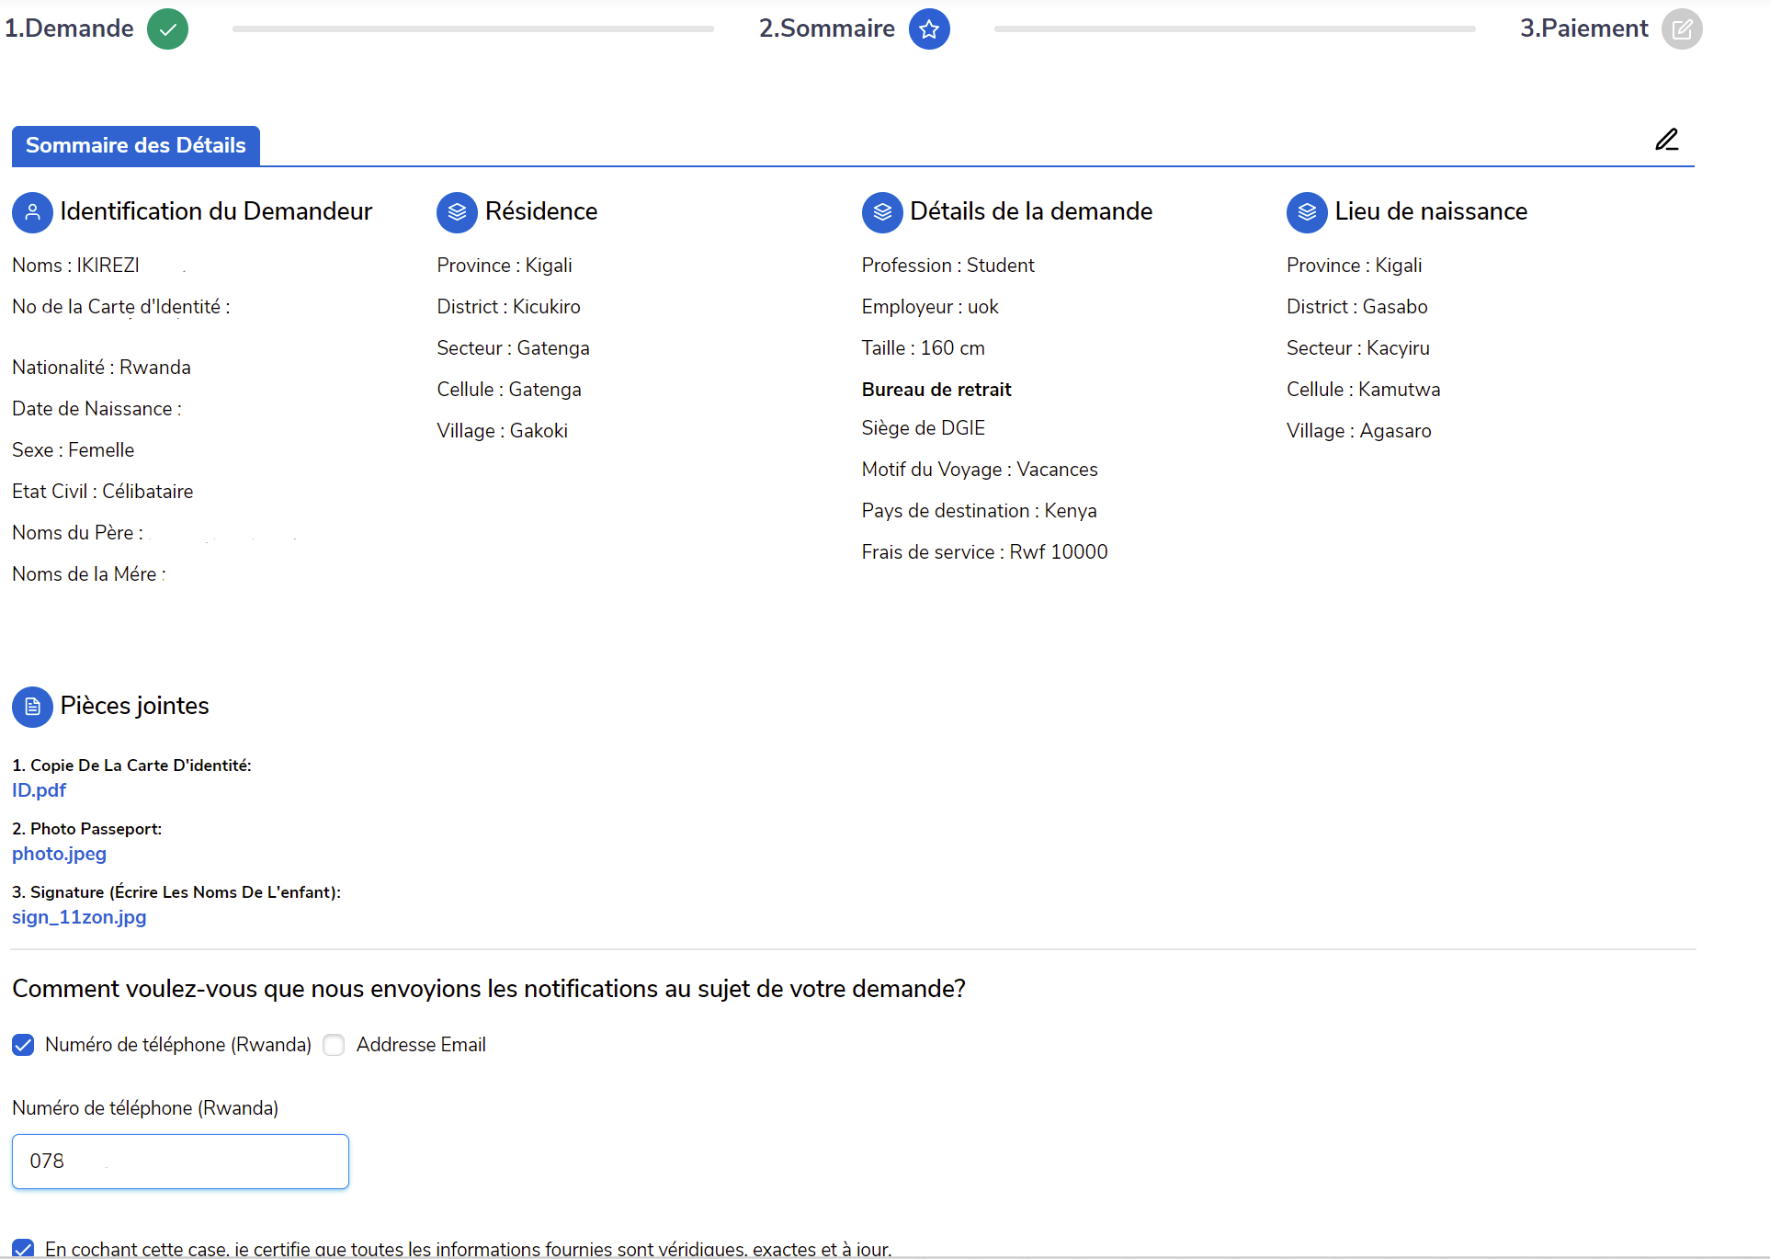This screenshot has width=1770, height=1259.
Task: Click the person icon beside Identification du Demandeur
Action: pos(32,212)
